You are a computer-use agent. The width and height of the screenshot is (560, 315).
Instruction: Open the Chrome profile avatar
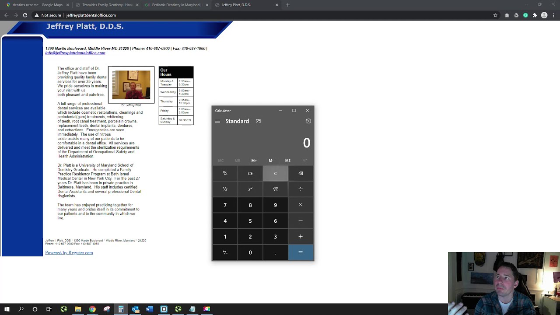click(544, 15)
